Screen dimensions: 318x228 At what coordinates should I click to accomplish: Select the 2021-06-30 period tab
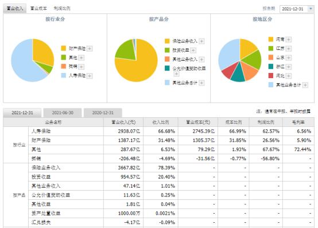pyautogui.click(x=63, y=113)
